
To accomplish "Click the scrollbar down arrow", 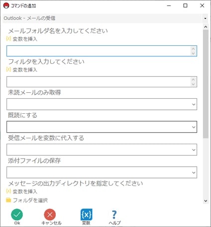I will click(206, 201).
